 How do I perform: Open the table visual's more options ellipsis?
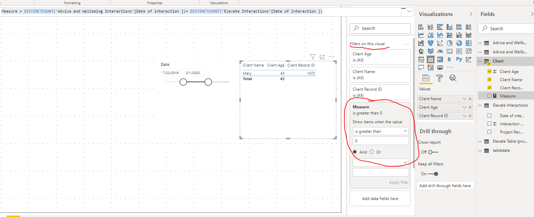tap(332, 57)
